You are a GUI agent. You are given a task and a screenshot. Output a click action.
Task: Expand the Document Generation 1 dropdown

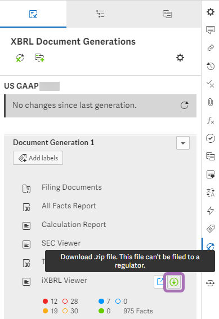(183, 143)
